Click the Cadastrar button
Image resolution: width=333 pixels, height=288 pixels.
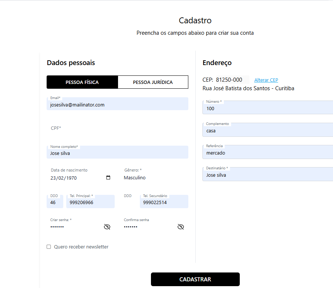pyautogui.click(x=195, y=279)
